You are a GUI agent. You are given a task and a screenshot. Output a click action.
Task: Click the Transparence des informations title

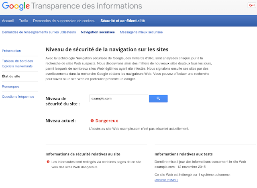tap(87, 6)
